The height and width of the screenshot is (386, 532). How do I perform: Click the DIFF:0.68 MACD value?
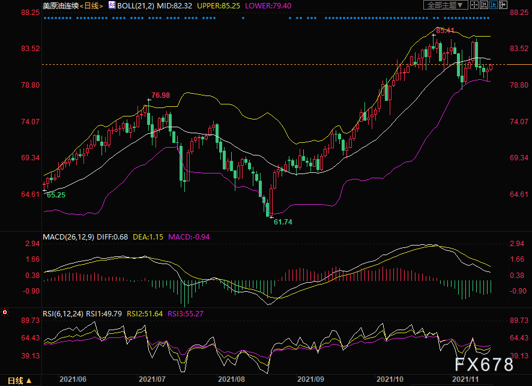[x=112, y=237]
